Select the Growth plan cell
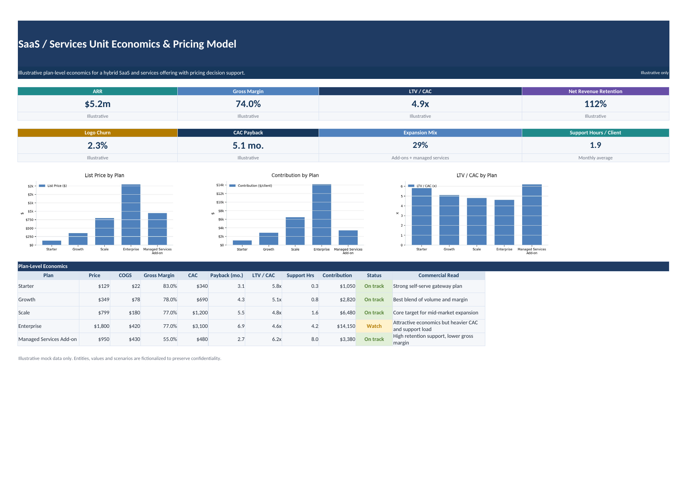This screenshot has width=696, height=492. [48, 300]
